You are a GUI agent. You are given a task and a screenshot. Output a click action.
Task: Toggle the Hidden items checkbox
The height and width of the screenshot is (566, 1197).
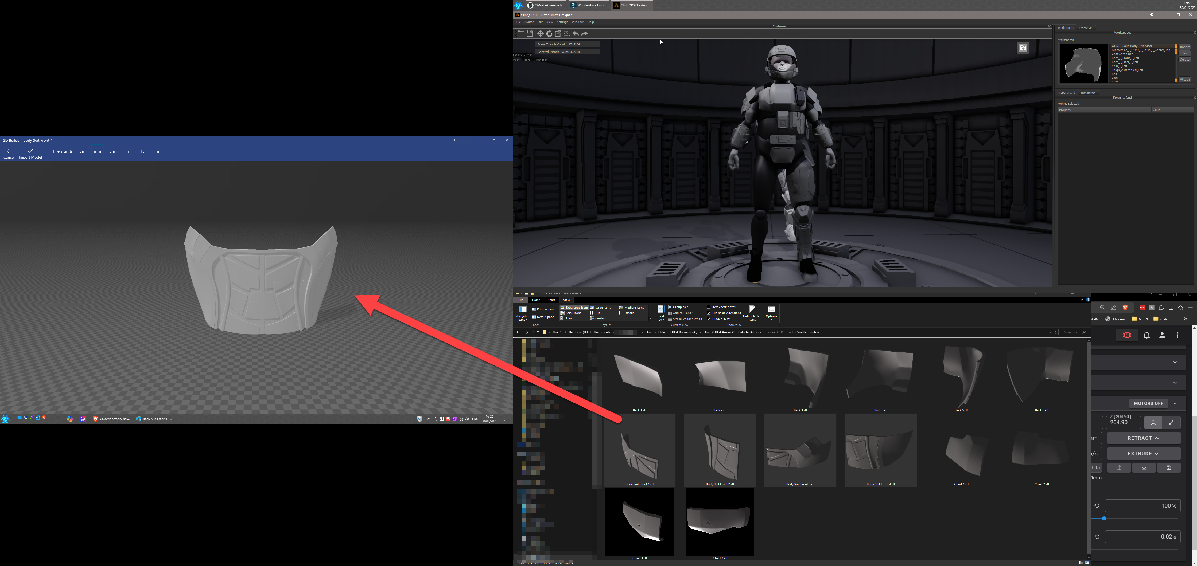(709, 319)
